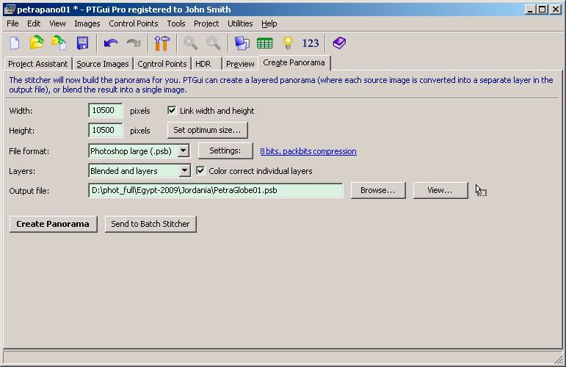This screenshot has height=367, width=566.
Task: Open the Help menu
Action: click(x=269, y=23)
